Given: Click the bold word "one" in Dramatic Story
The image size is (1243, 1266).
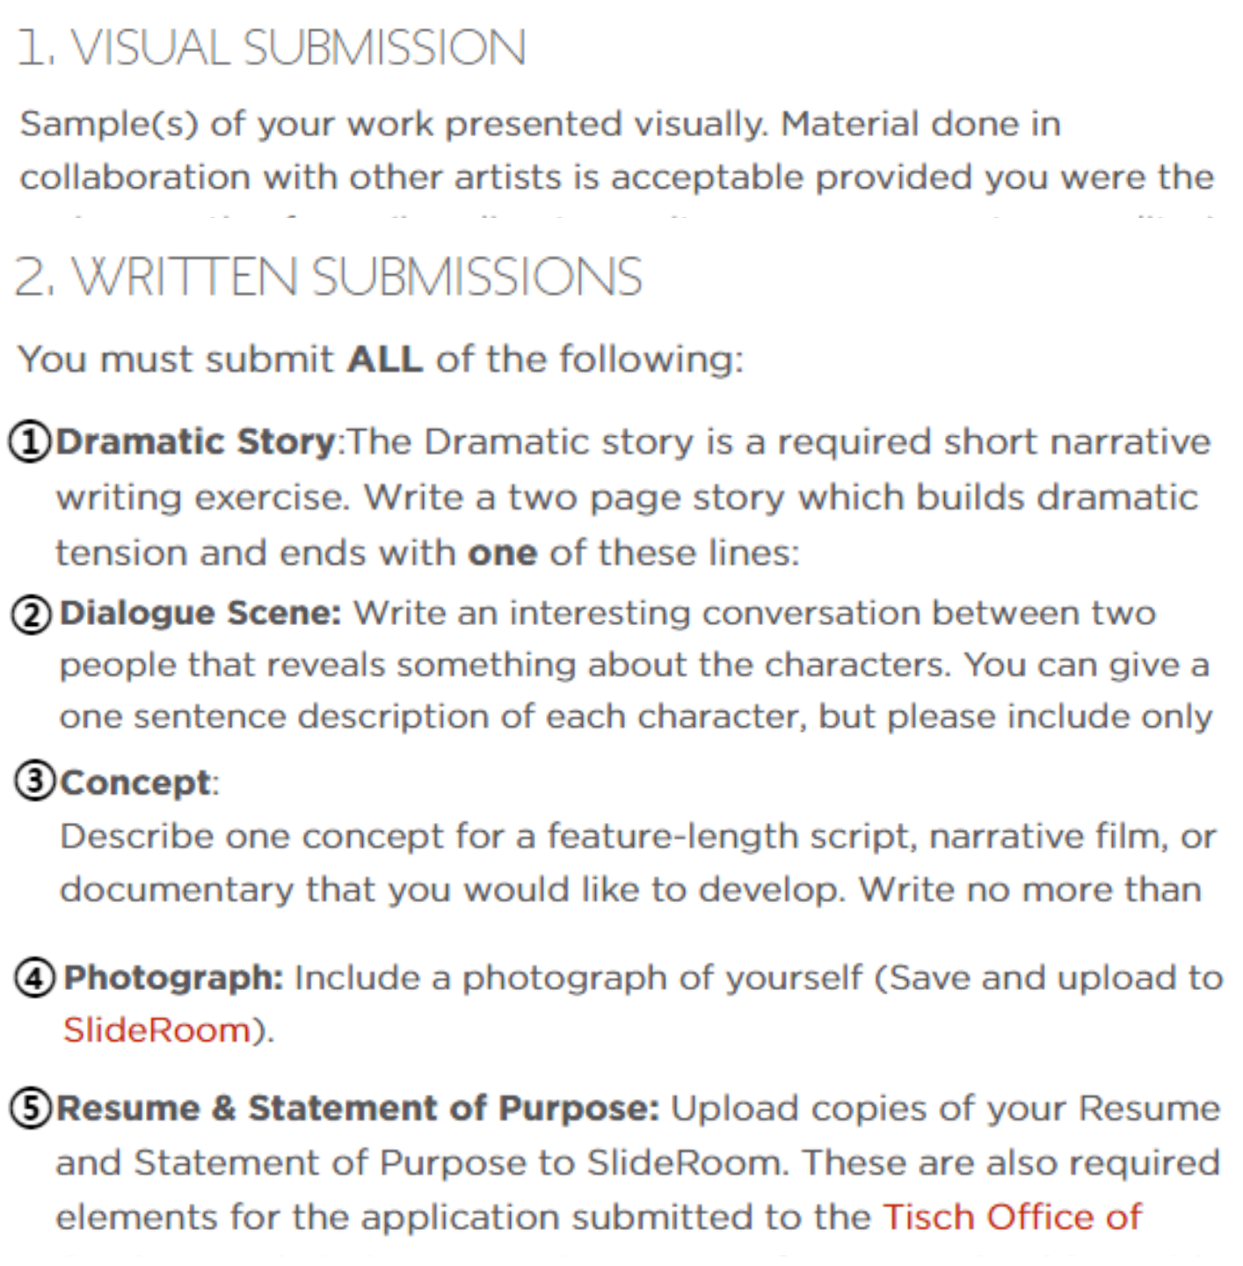Looking at the screenshot, I should pyautogui.click(x=502, y=553).
